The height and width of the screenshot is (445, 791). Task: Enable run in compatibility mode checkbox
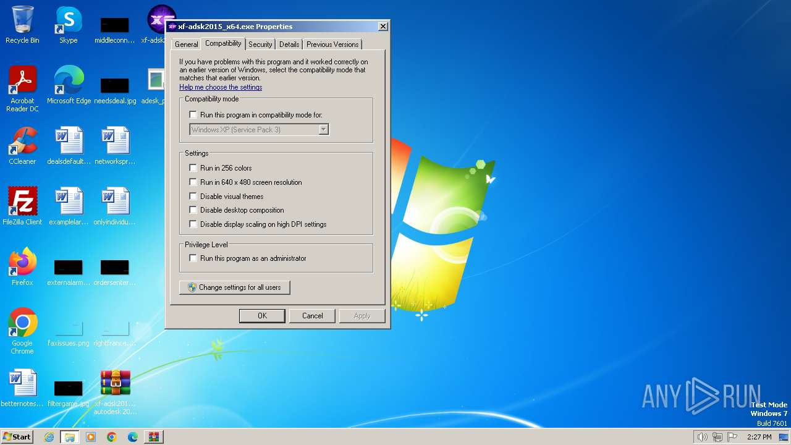(x=193, y=115)
